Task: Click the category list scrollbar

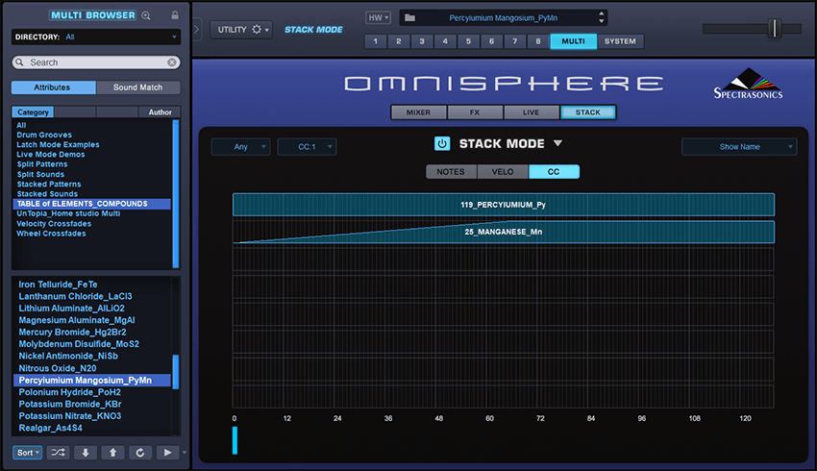Action: point(176,194)
